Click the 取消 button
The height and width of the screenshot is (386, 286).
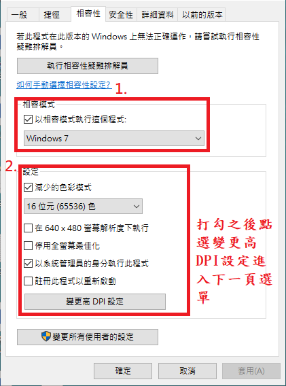(187, 371)
